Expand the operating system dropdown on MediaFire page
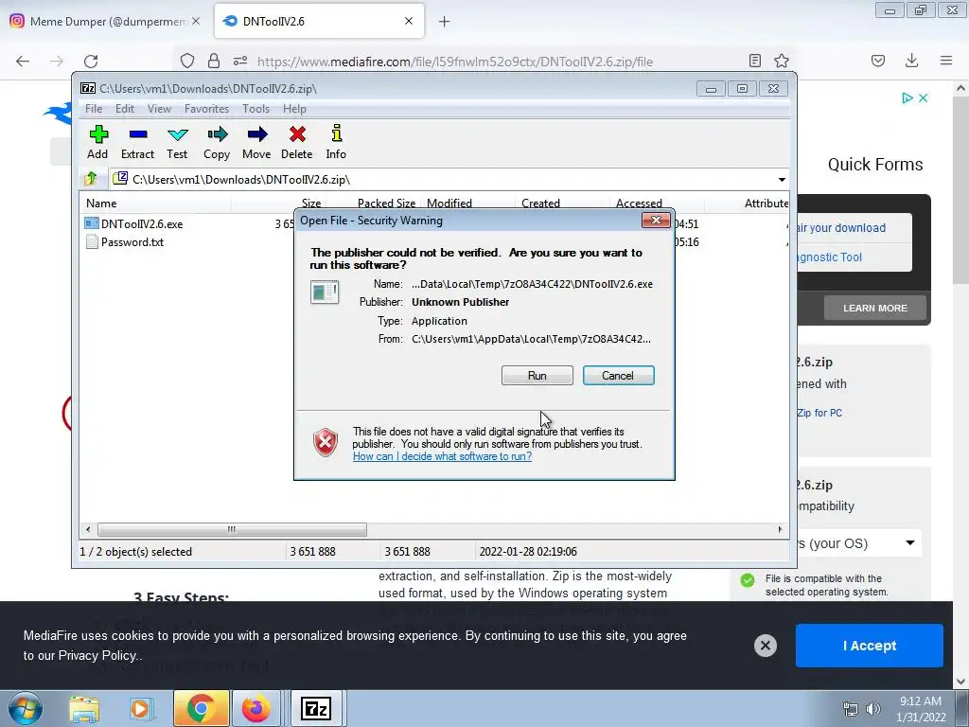Viewport: 969px width, 727px height. point(909,542)
